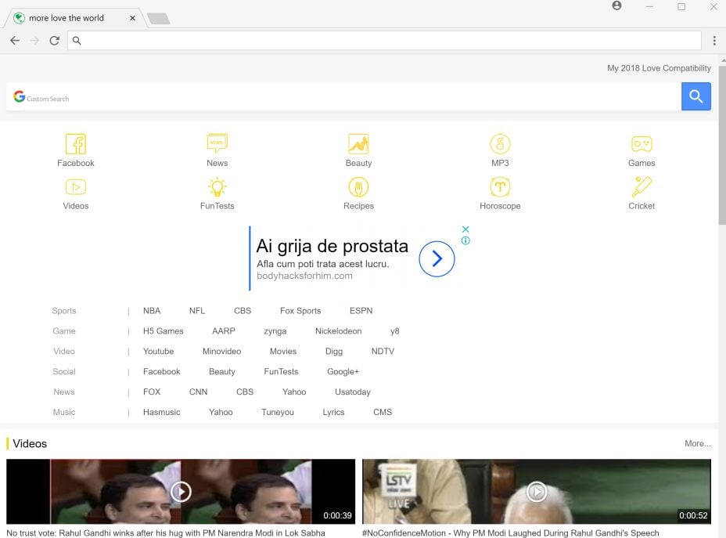Open the Yahoo link in News row

(294, 392)
